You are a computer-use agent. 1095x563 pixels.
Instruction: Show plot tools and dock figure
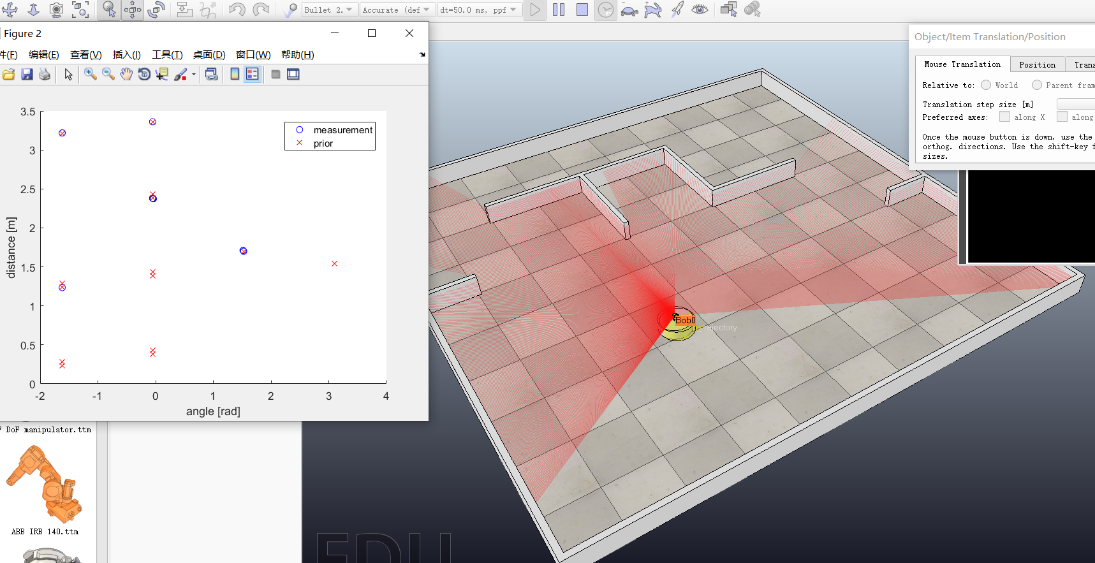pos(293,75)
